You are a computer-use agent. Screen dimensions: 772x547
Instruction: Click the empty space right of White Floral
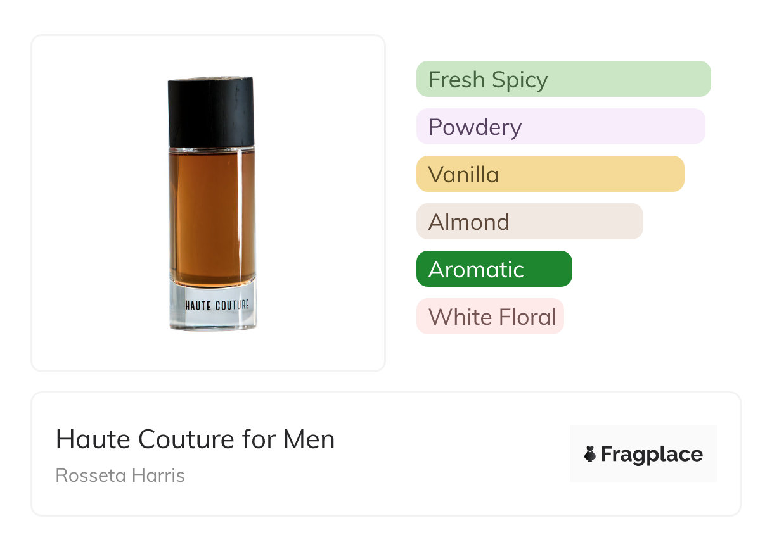tap(647, 317)
